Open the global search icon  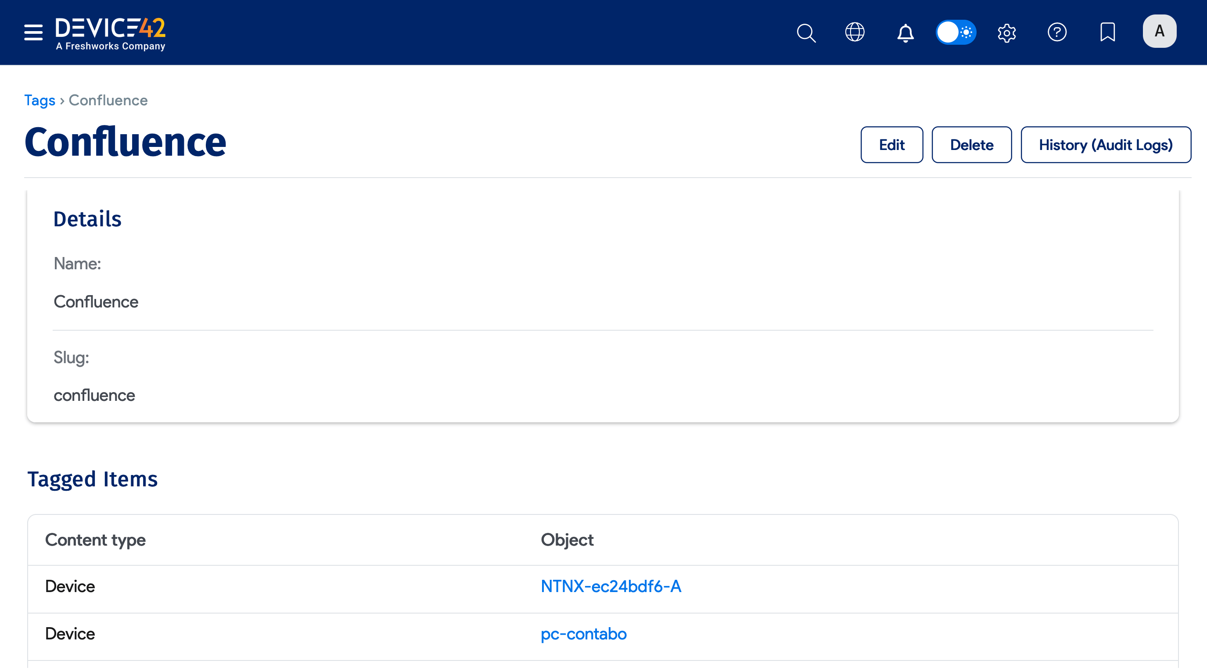point(806,33)
